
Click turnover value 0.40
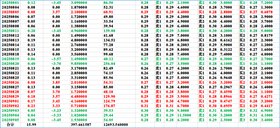click(x=31, y=64)
